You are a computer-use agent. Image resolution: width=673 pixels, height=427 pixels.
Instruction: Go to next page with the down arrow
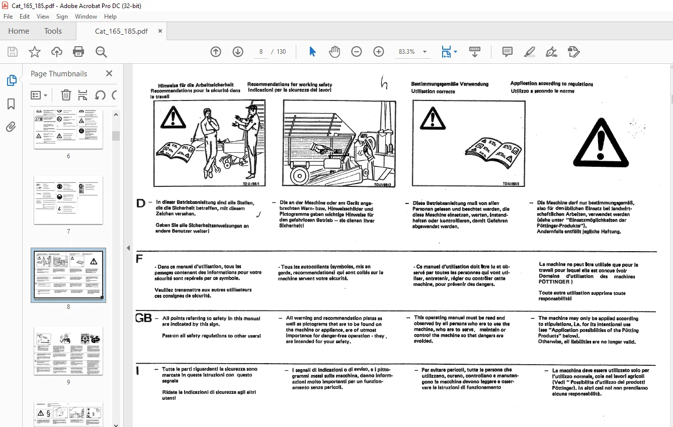click(238, 52)
